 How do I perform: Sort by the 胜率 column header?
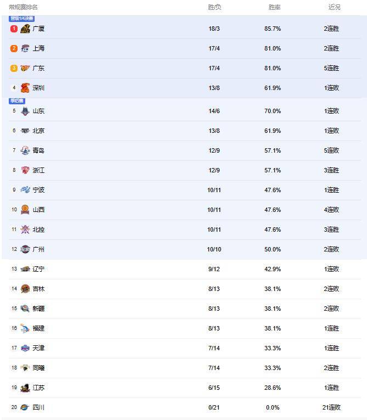point(274,7)
